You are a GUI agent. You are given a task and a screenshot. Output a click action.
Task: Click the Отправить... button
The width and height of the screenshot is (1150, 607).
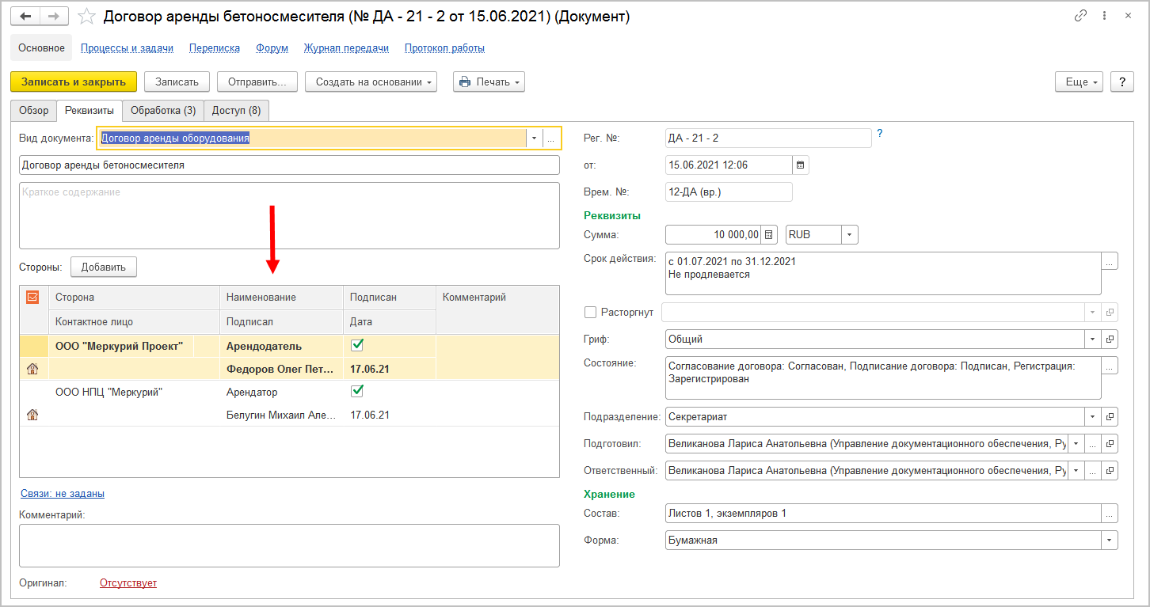tap(257, 82)
